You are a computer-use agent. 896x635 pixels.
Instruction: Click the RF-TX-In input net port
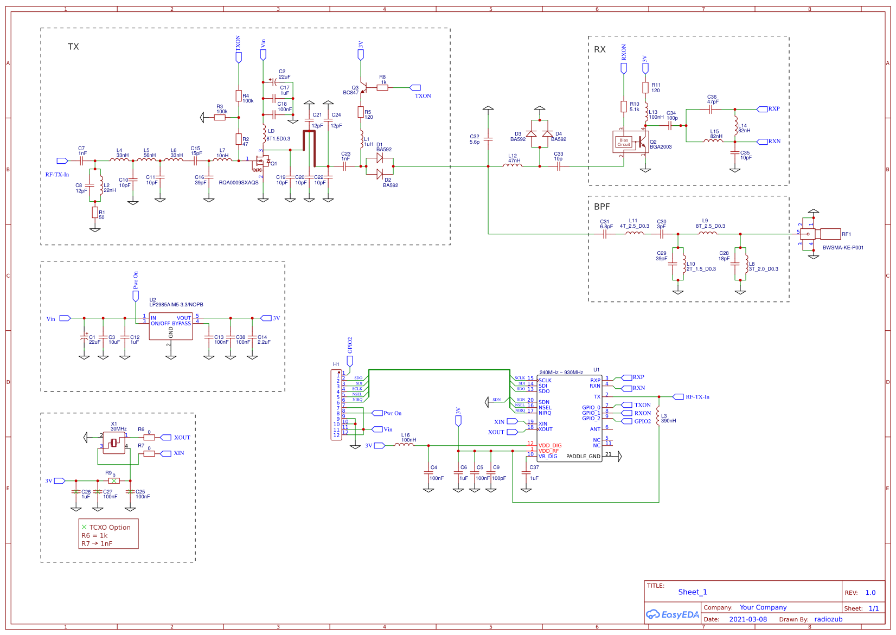[x=62, y=161]
